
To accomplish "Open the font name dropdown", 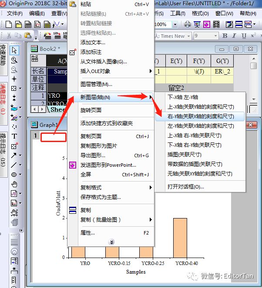I will (x=188, y=36).
